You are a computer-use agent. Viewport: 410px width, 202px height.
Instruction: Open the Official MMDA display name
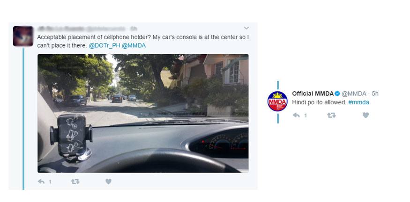pyautogui.click(x=313, y=94)
